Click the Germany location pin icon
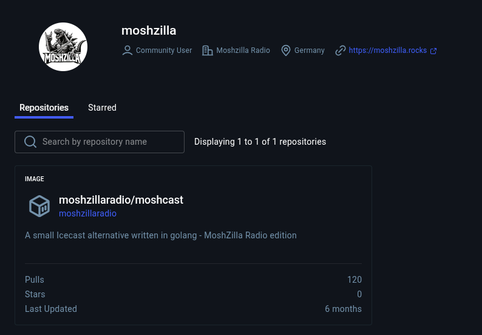 click(286, 50)
